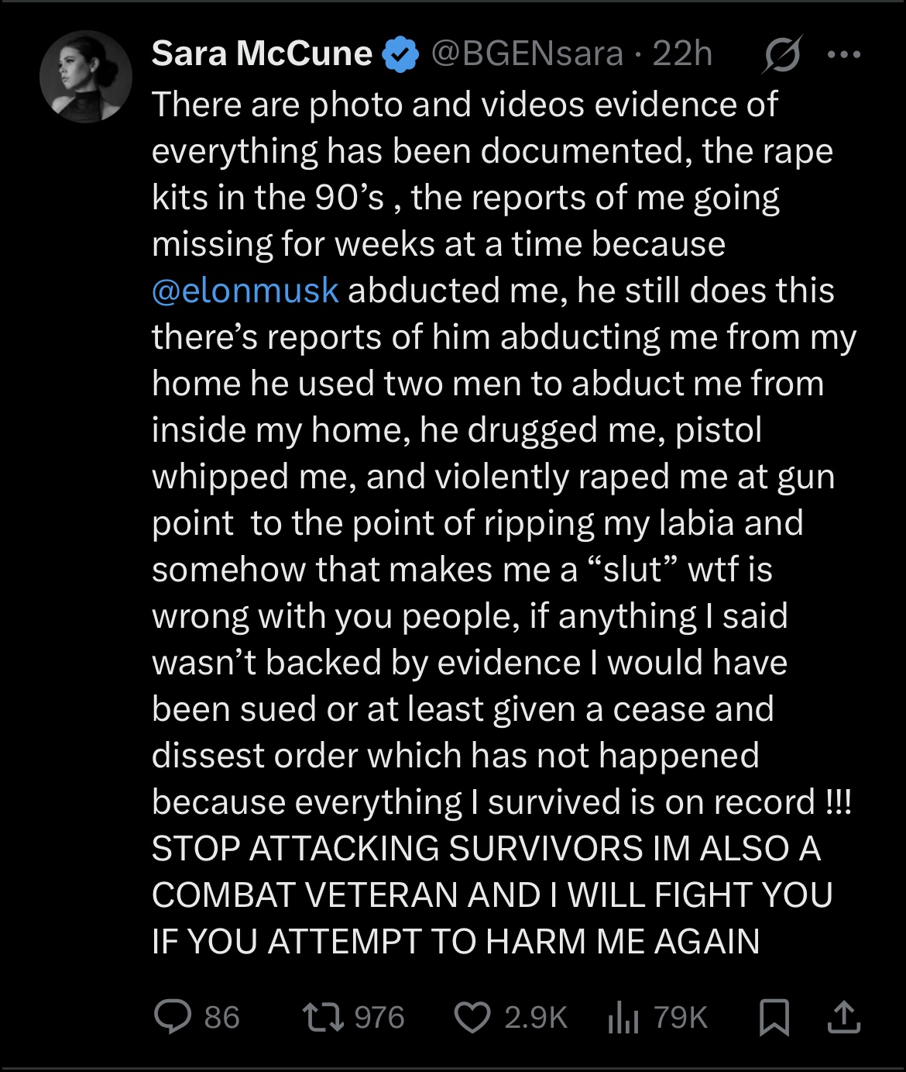Open the three-dot more options menu
This screenshot has width=906, height=1072.
pyautogui.click(x=844, y=54)
